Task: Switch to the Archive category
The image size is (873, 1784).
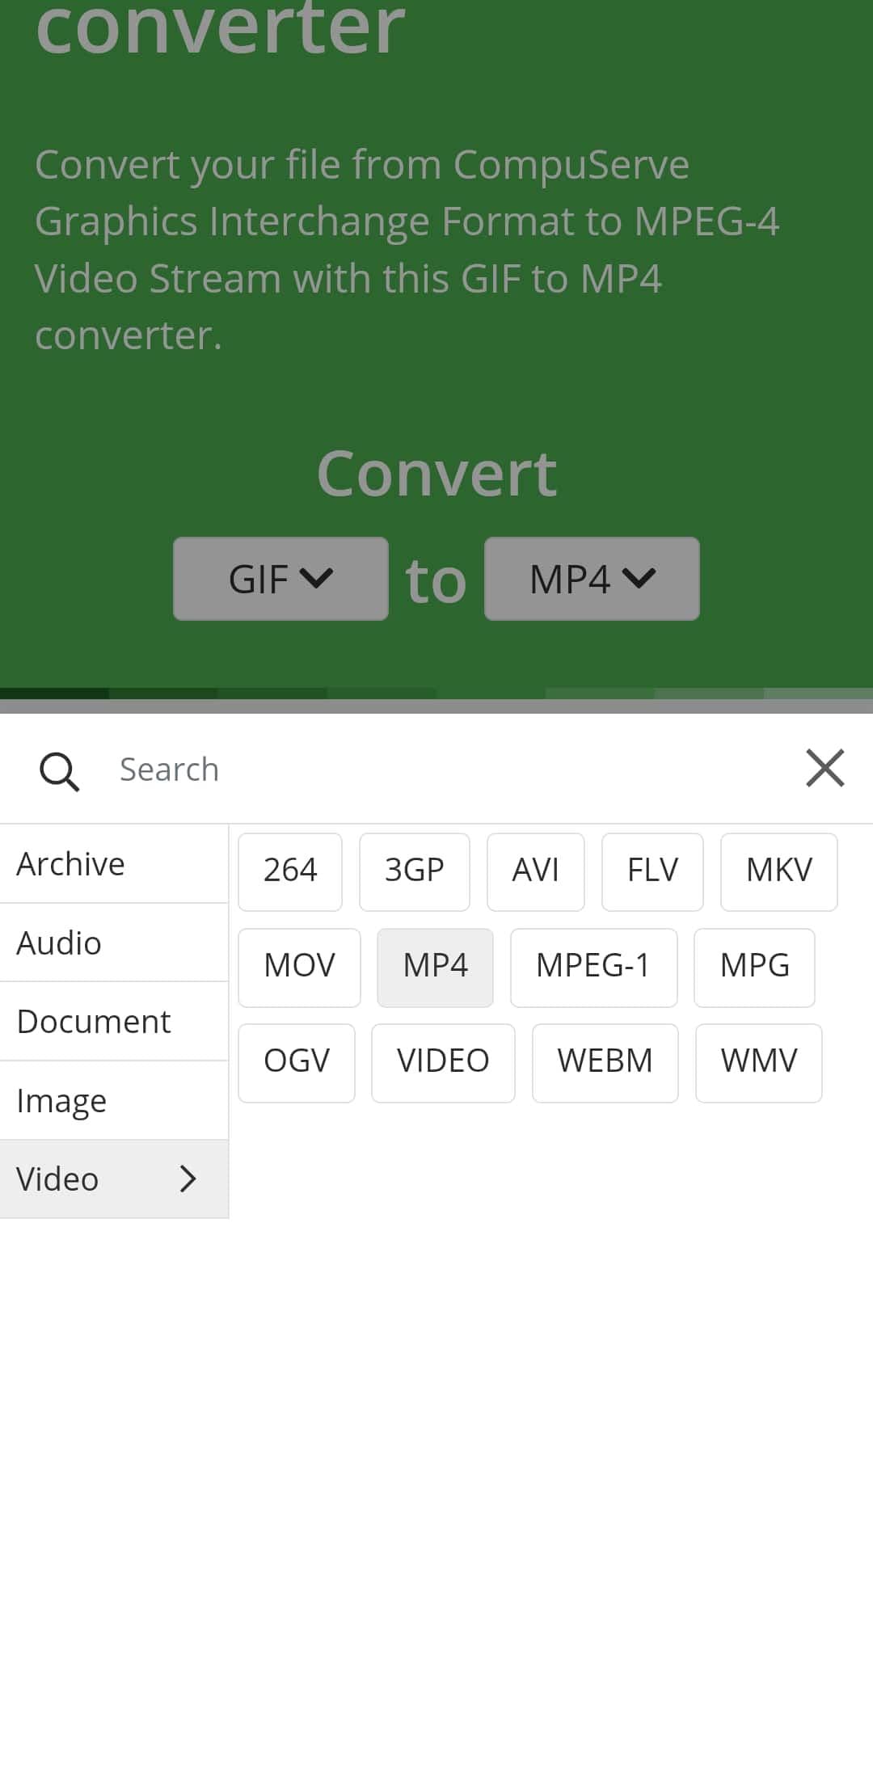Action: click(113, 864)
